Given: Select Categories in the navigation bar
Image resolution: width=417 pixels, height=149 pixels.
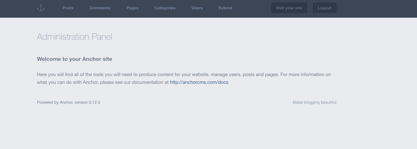Looking at the screenshot, I should click(165, 8).
